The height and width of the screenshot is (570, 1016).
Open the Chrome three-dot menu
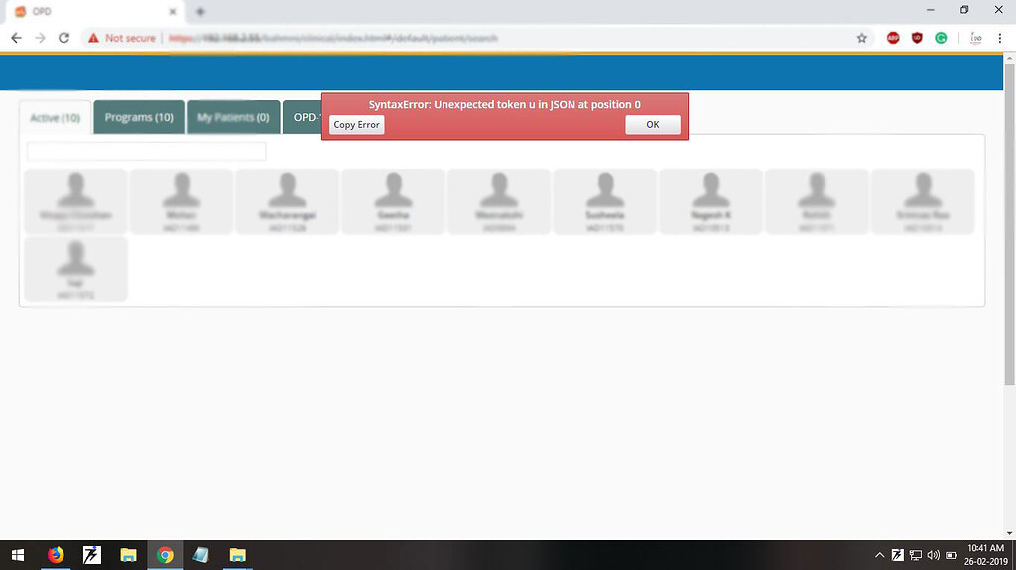(x=1001, y=38)
